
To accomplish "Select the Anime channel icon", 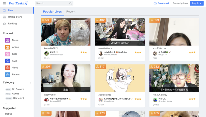I will 7,47.
